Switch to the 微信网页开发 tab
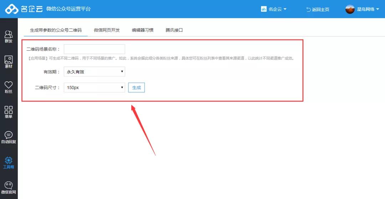Image resolution: width=385 pixels, height=199 pixels. click(107, 30)
